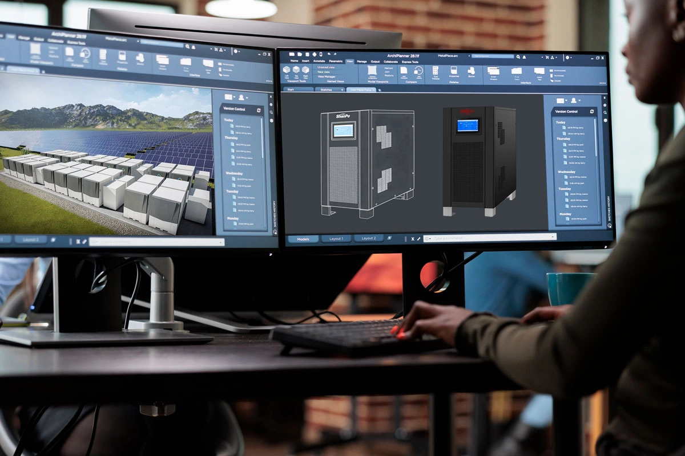Image resolution: width=685 pixels, height=456 pixels.
Task: Click the undo arrow on right monitor
Action: click(x=329, y=54)
